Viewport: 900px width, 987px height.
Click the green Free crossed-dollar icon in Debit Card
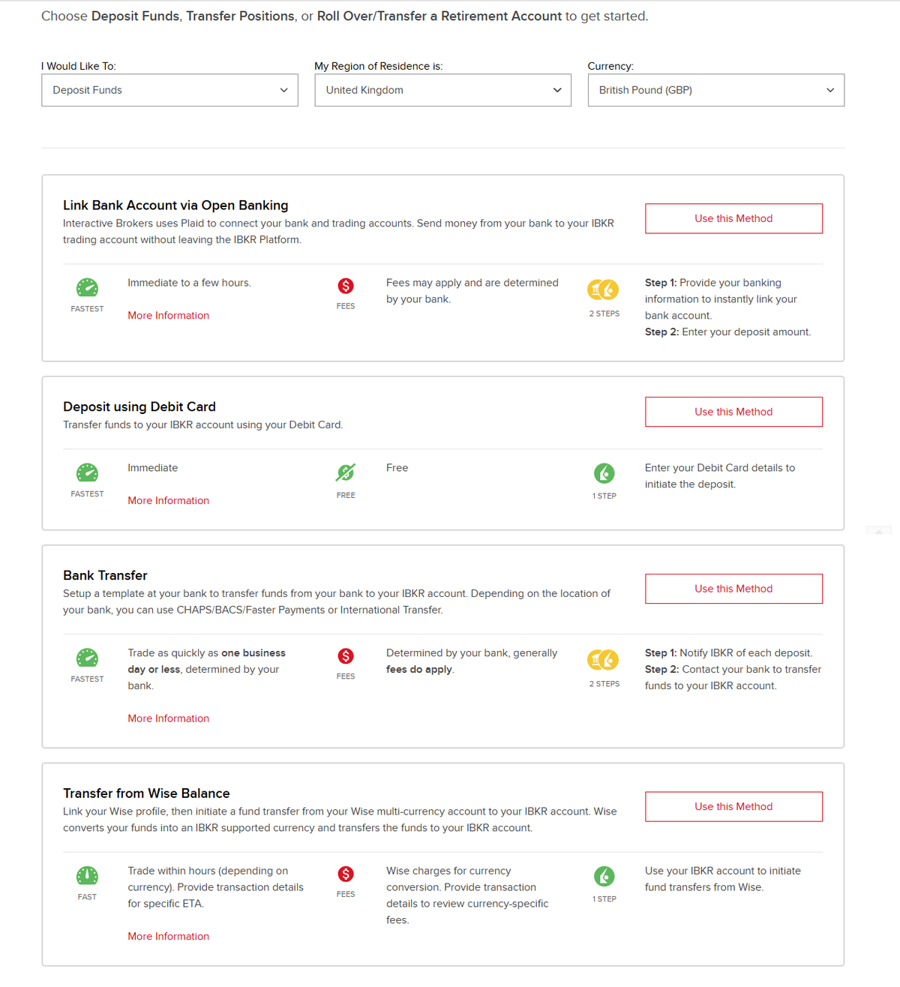346,472
